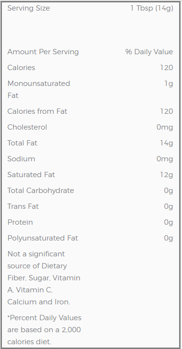Select the 1 Tbsp (14g) value
The height and width of the screenshot is (349, 182).
click(x=152, y=8)
